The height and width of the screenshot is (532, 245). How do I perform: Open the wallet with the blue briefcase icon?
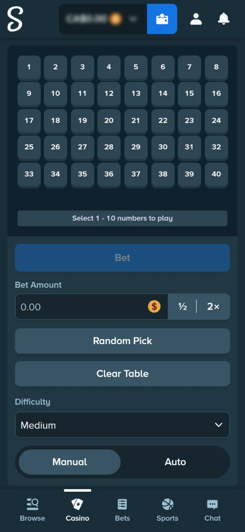click(x=162, y=19)
